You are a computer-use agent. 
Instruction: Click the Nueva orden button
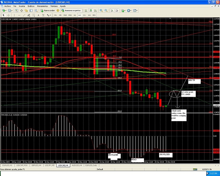tap(48, 11)
